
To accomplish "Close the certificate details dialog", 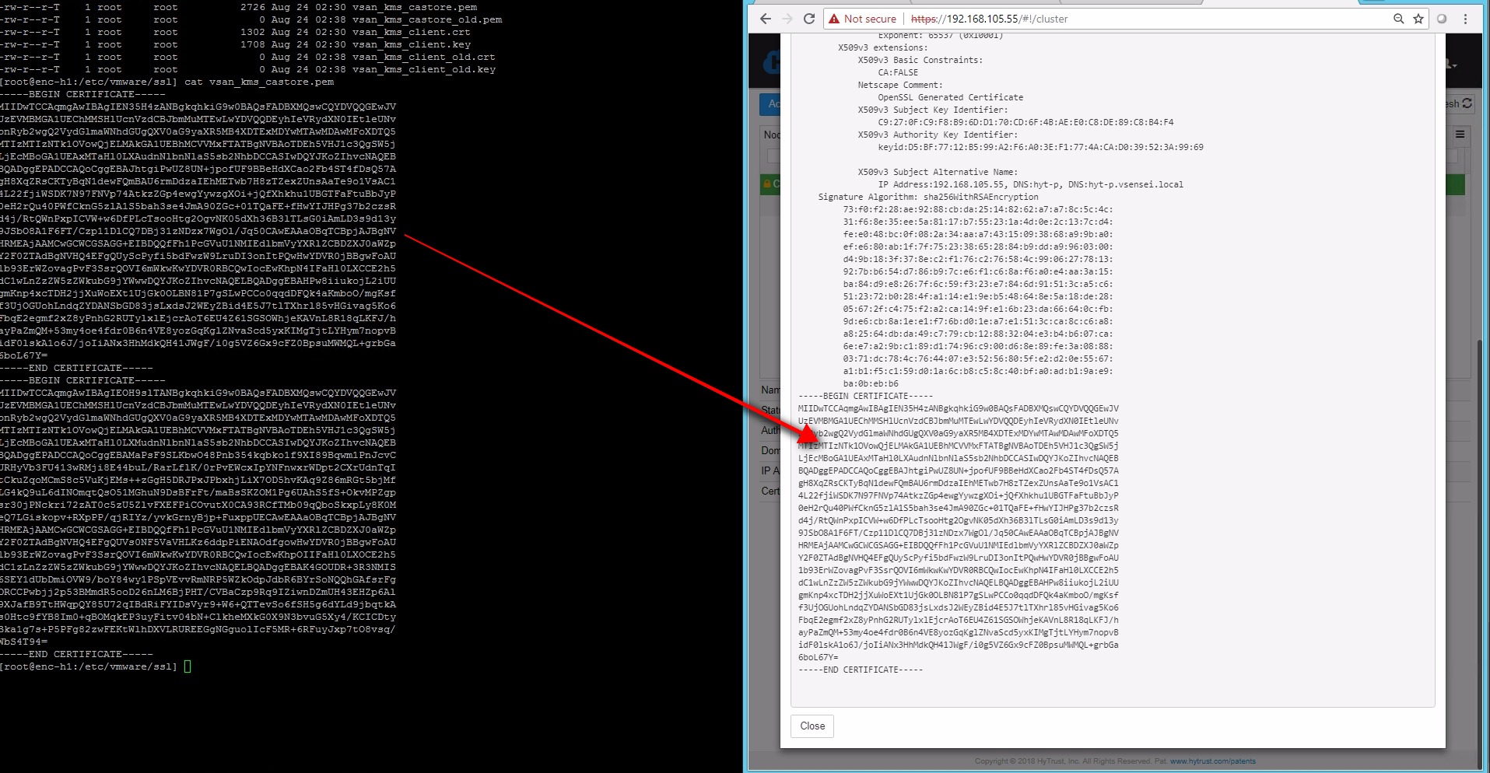I will 812,726.
